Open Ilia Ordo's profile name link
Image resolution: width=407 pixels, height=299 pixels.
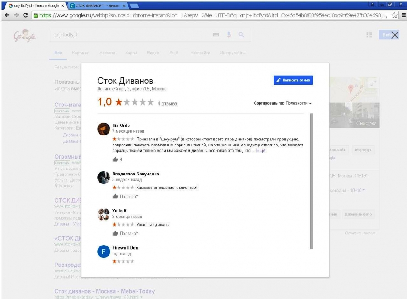click(x=121, y=125)
